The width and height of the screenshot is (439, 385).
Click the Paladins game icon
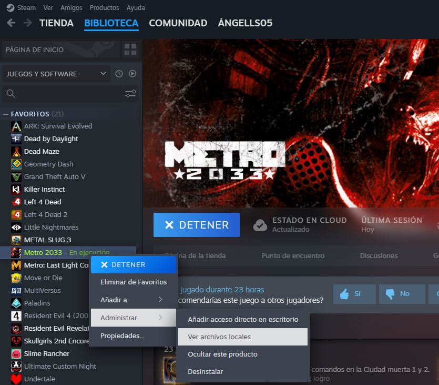pos(16,303)
